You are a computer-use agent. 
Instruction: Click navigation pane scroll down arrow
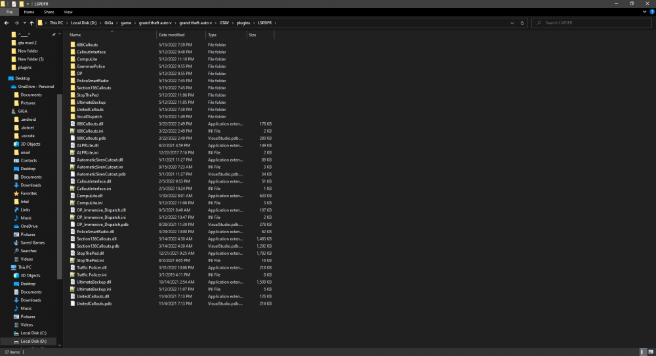[60, 345]
